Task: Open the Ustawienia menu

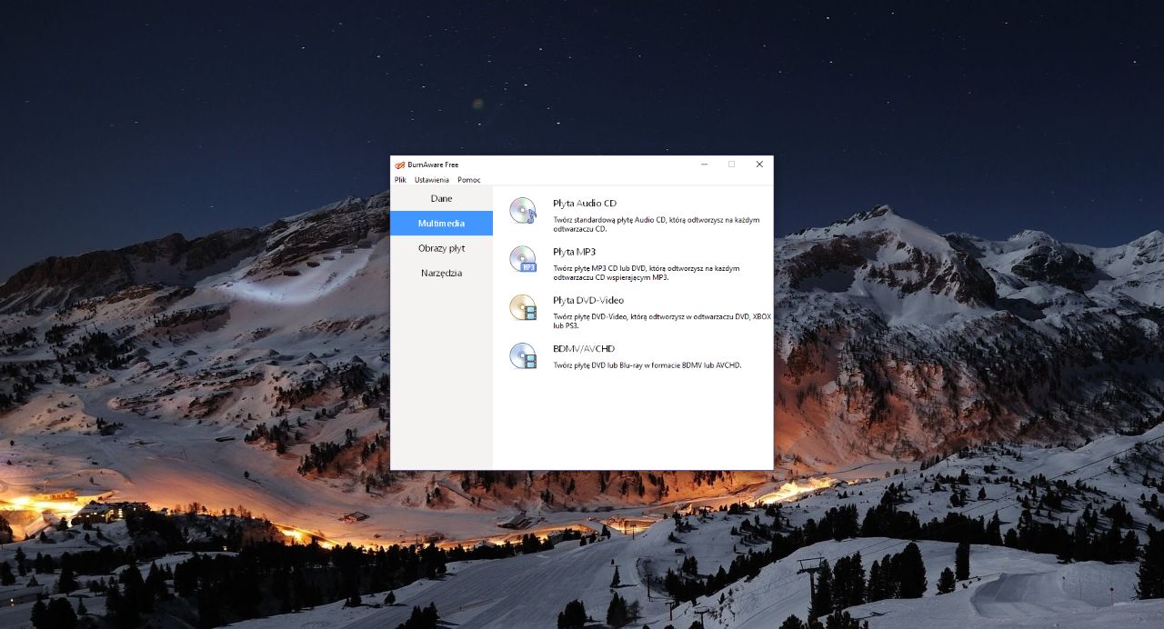Action: pyautogui.click(x=432, y=180)
